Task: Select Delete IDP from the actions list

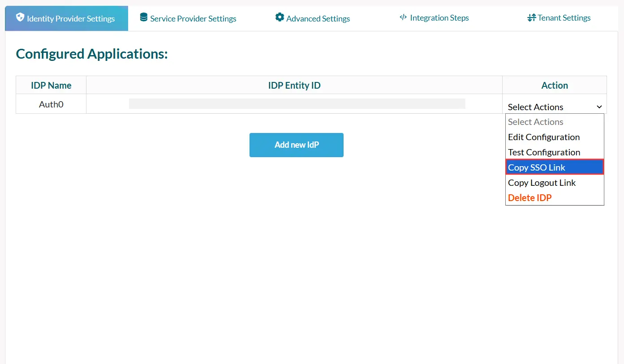Action: (529, 197)
